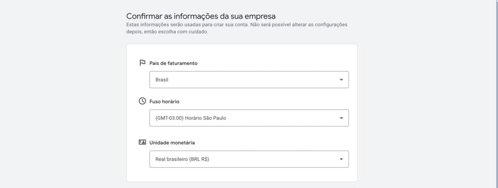Click the clock icon beside Fuso horário

tap(142, 101)
